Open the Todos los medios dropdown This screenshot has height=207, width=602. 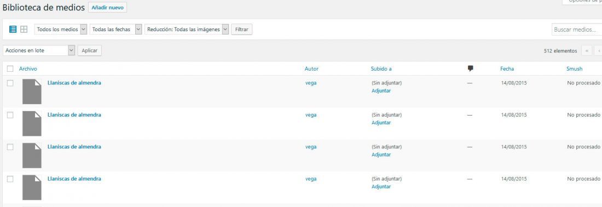(x=61, y=29)
